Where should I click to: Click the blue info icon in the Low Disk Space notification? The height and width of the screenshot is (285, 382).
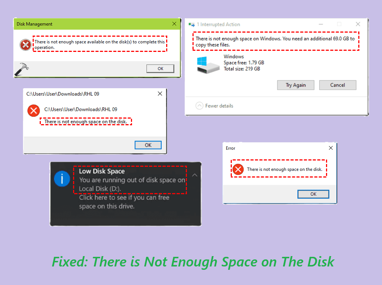coord(62,179)
